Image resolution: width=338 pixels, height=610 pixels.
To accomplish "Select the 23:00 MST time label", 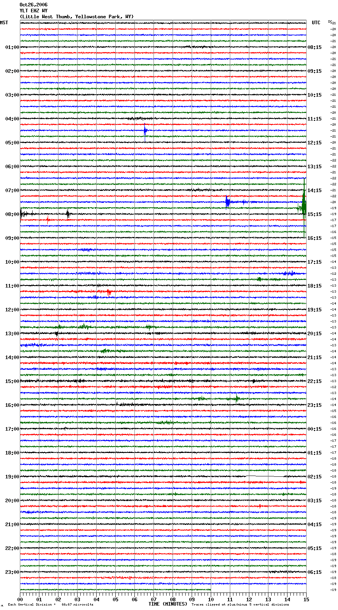I will pyautogui.click(x=12, y=572).
